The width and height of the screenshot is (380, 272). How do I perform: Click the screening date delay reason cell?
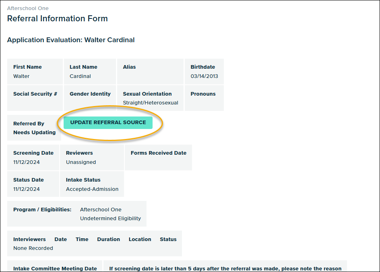[225, 267]
